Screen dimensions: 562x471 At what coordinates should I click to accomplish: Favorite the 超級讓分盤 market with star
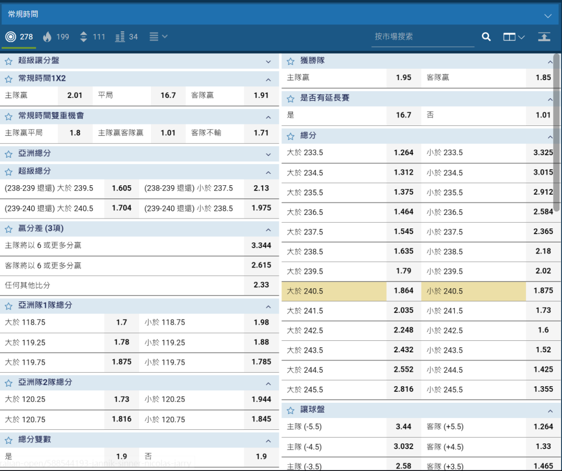(x=8, y=61)
